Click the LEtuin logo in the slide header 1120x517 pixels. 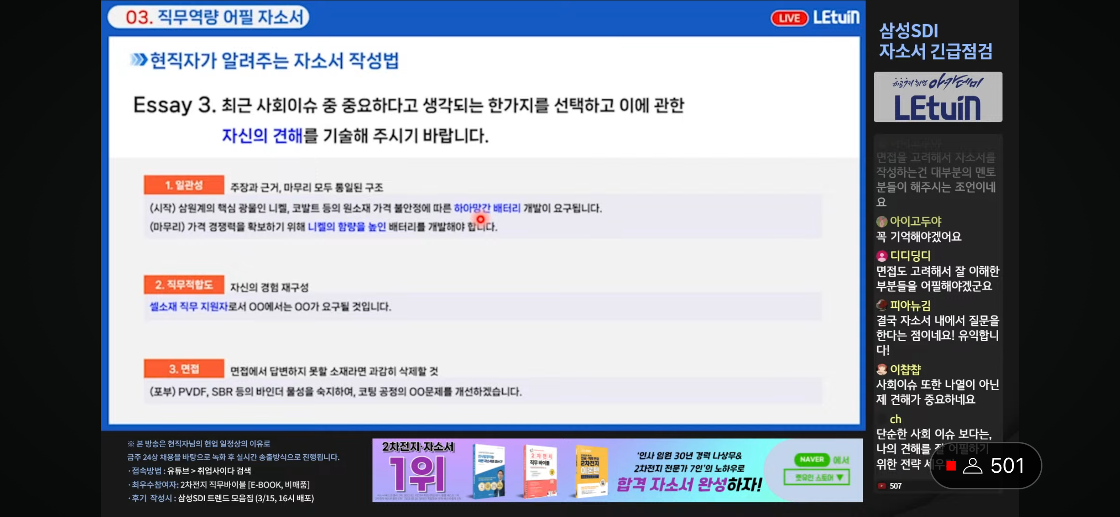pyautogui.click(x=836, y=18)
